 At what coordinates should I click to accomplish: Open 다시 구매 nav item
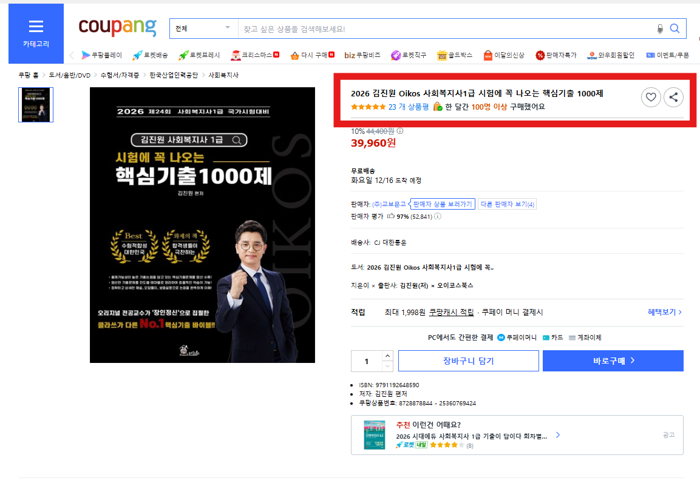pyautogui.click(x=312, y=55)
